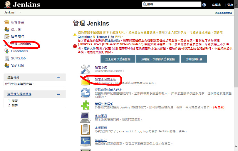Click the yellow padlock security icon
Viewport: 238px width, 151px height.
[x=85, y=81]
